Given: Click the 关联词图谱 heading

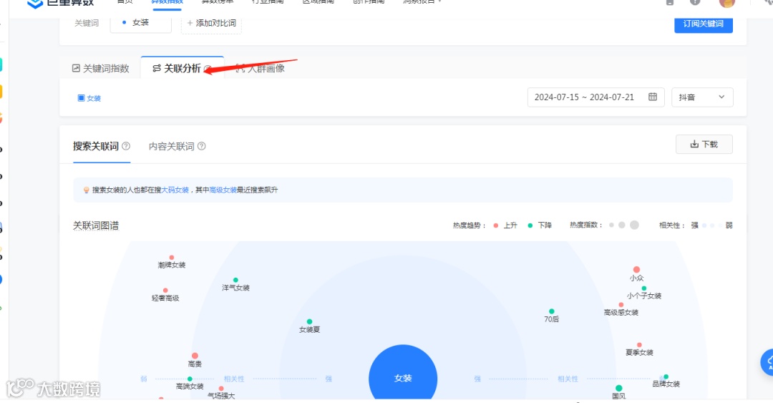Looking at the screenshot, I should tap(96, 225).
